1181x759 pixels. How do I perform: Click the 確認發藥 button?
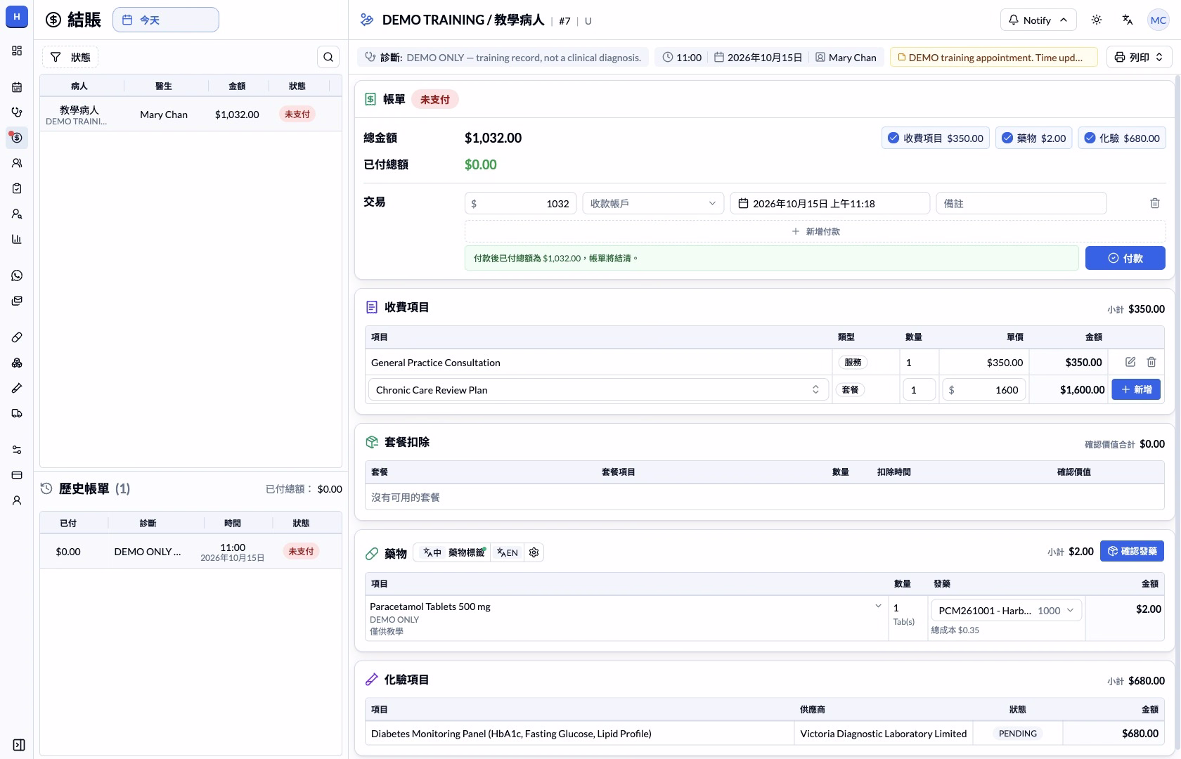coord(1132,551)
